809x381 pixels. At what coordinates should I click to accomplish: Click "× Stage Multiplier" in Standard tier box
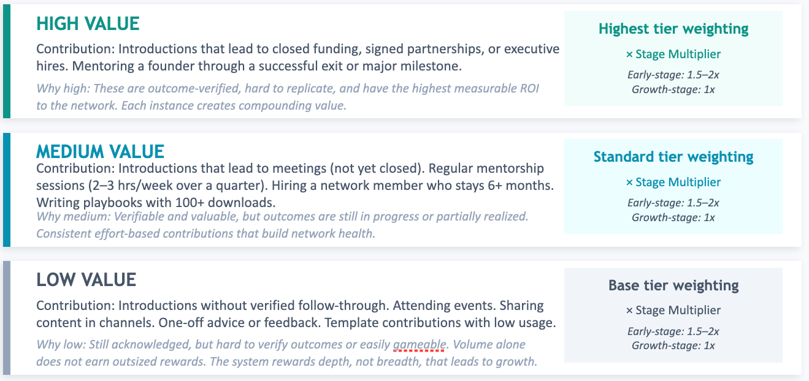[673, 182]
